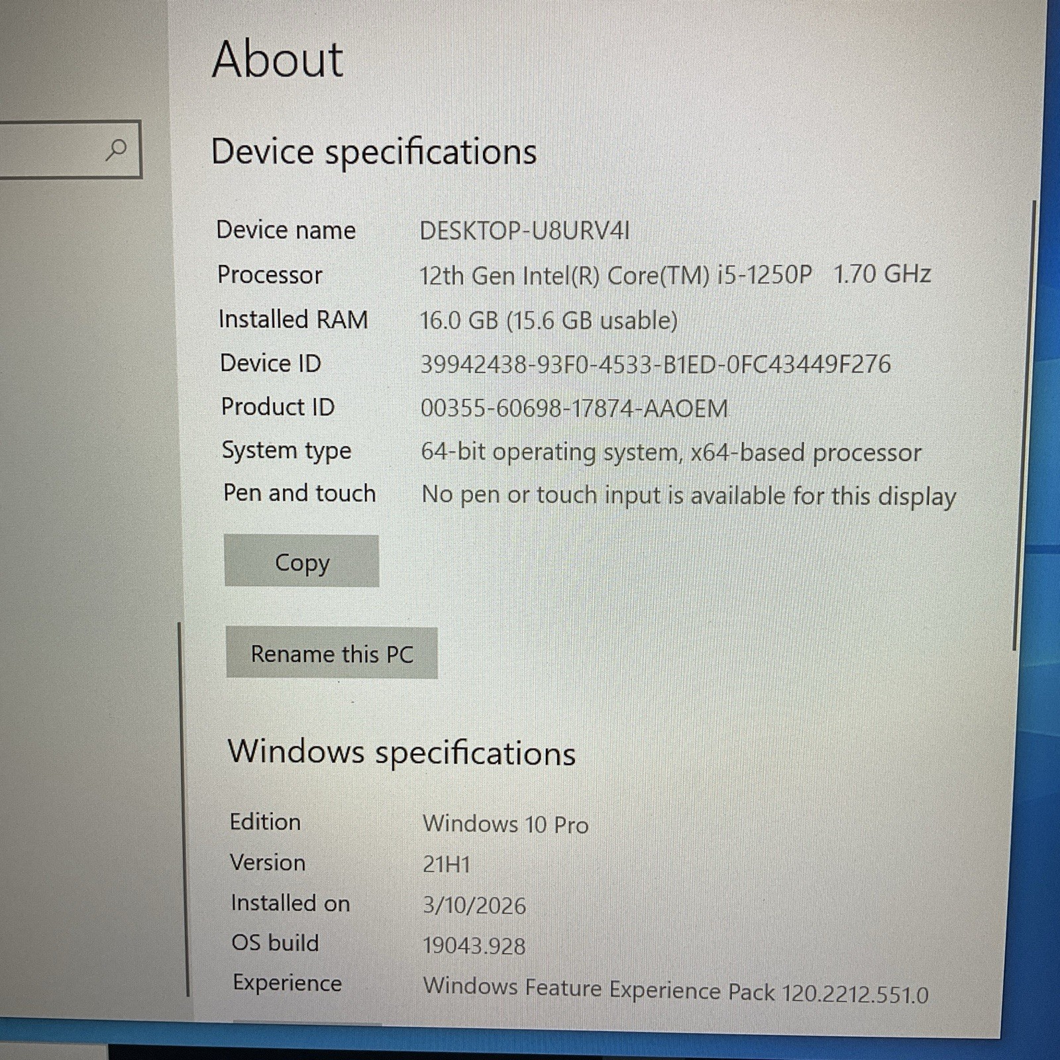Select the 3/10/2026 install date
The width and height of the screenshot is (1060, 1060).
474,906
